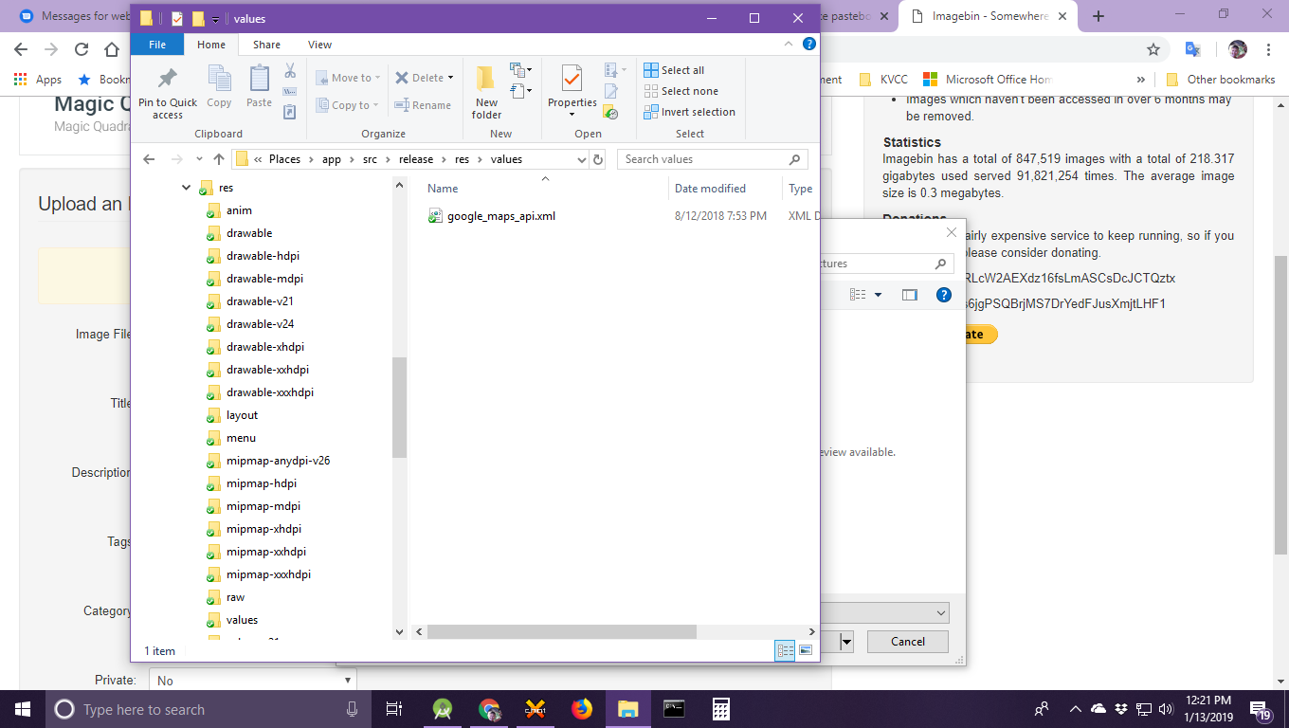Create a New folder from ribbon
The image size is (1289, 728).
pos(486,93)
